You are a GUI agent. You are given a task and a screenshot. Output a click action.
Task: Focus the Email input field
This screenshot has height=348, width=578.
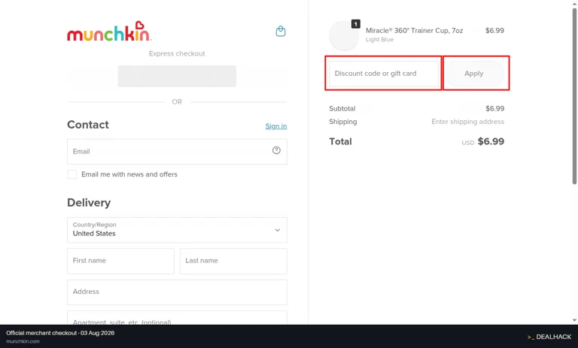point(177,151)
